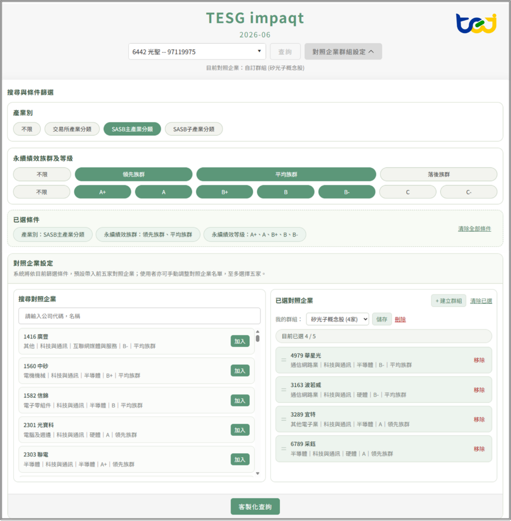
Task: Toggle 領先族群 performance group
Action: tap(134, 174)
